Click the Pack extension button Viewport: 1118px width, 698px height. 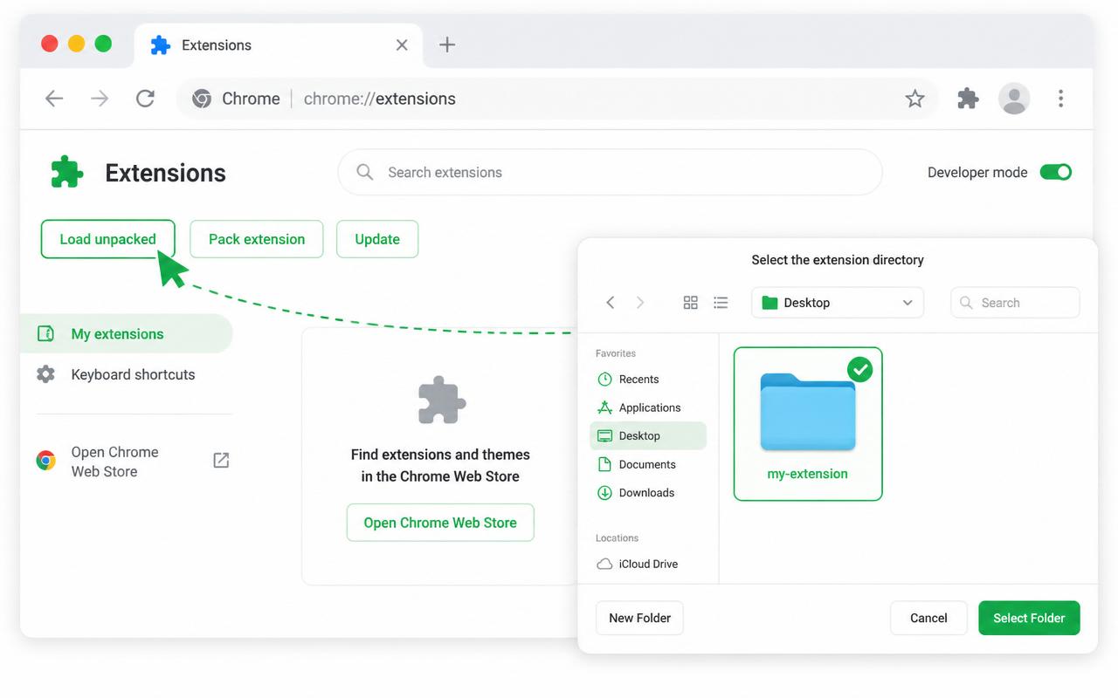tap(257, 239)
